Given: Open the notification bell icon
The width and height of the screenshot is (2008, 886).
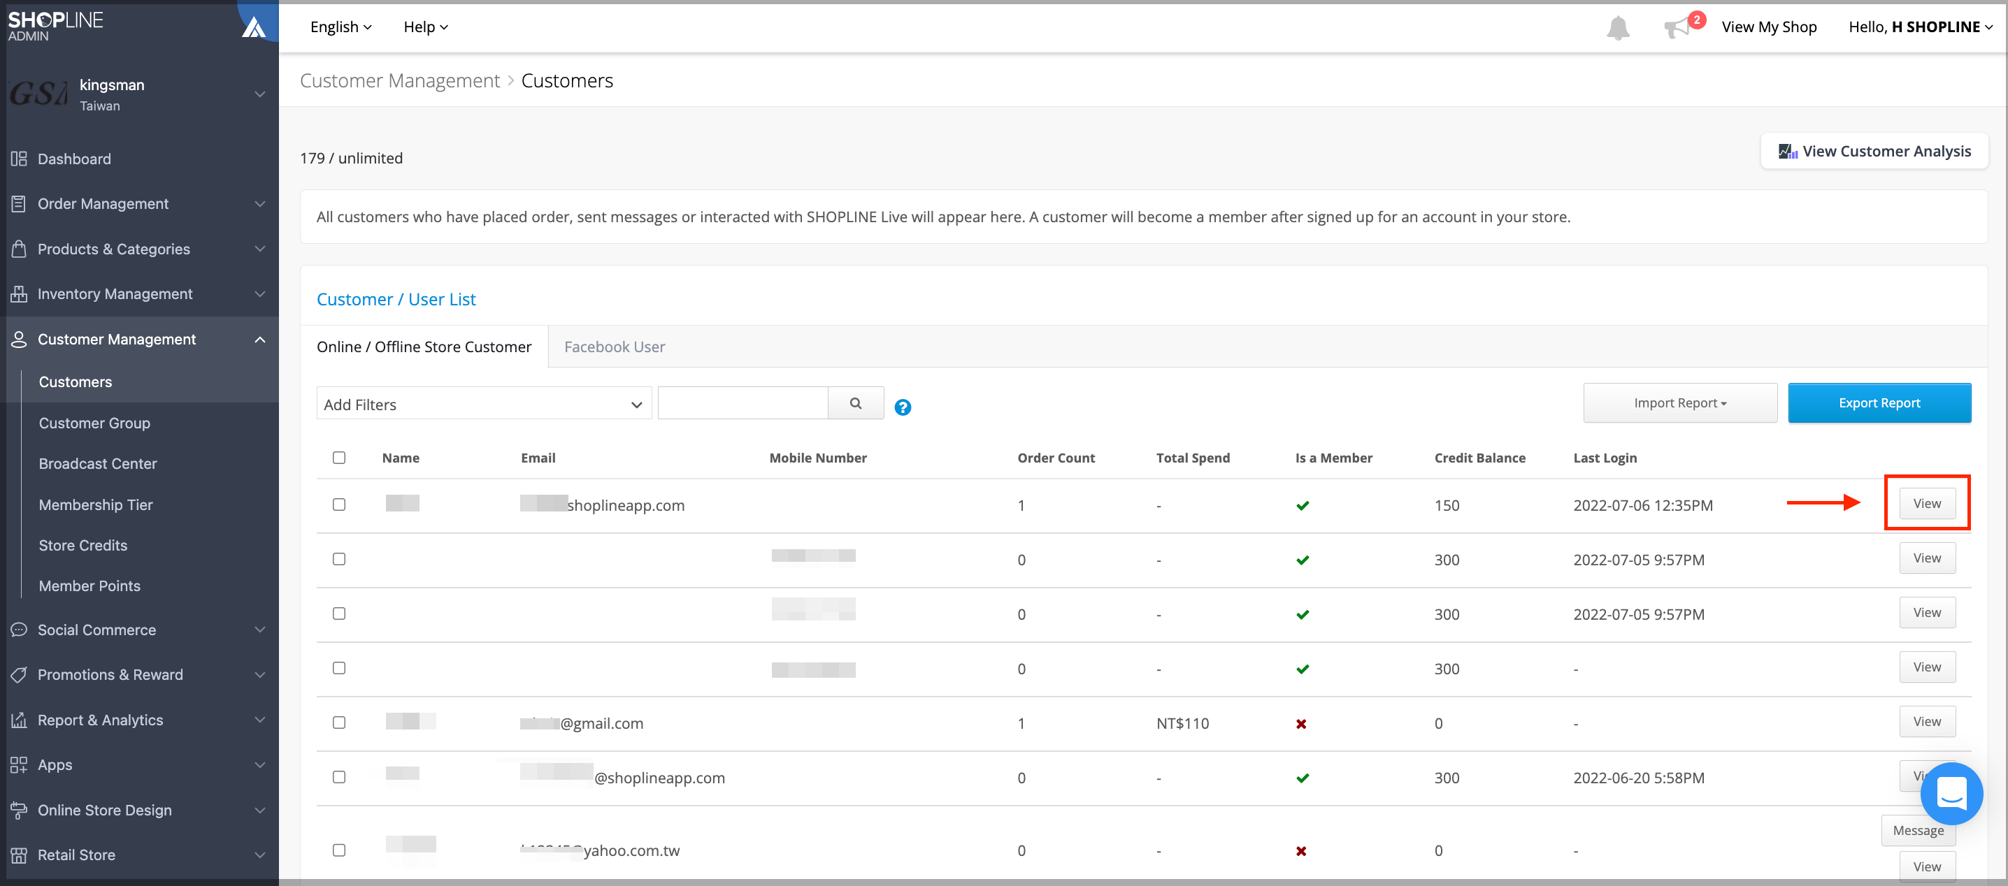Looking at the screenshot, I should 1617,27.
